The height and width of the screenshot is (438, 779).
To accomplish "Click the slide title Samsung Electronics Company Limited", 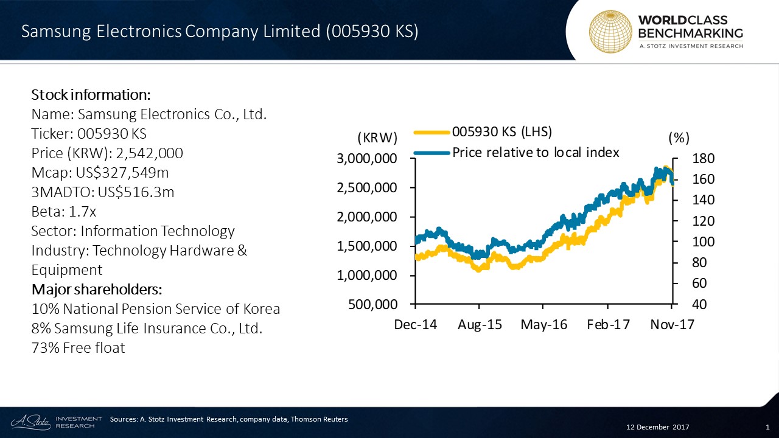I will click(220, 32).
